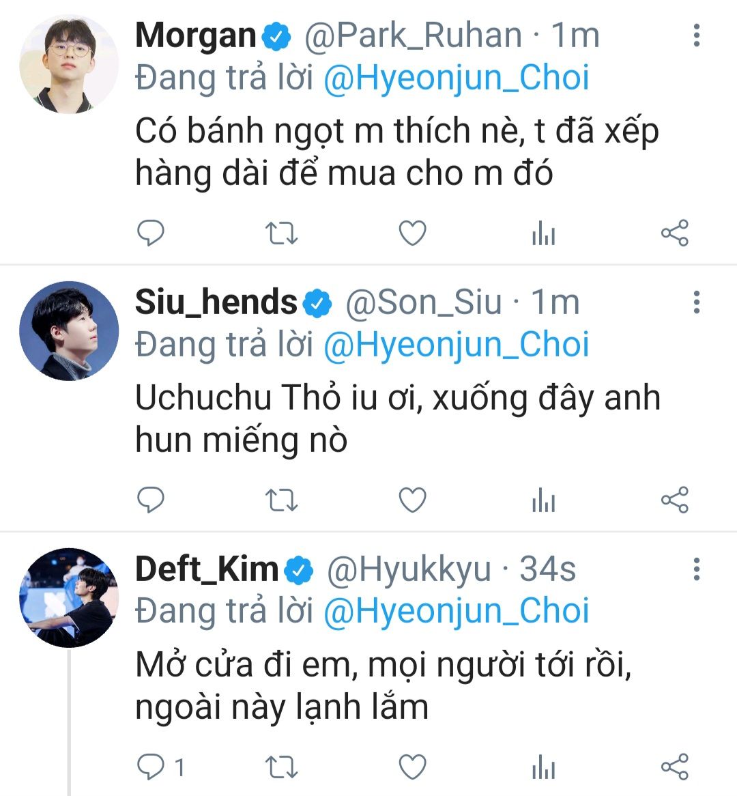Open more options on Siu_hends' tweet

click(x=696, y=302)
